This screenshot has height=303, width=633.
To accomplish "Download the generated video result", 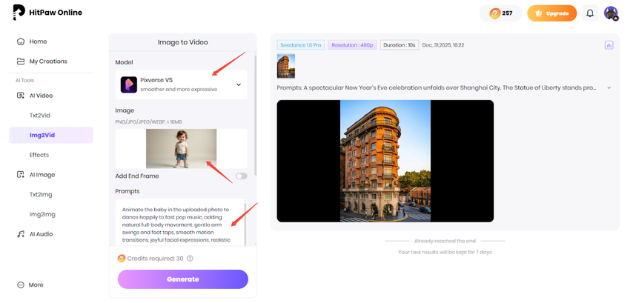I will point(609,45).
